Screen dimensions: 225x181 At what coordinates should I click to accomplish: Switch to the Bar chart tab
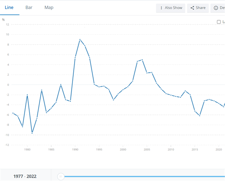pyautogui.click(x=29, y=8)
